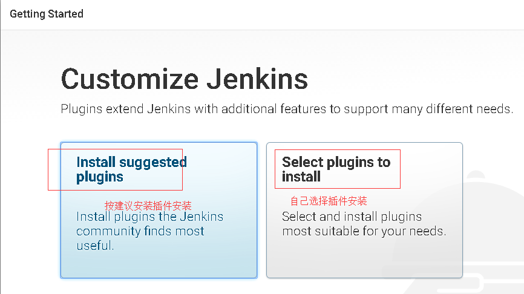Click blank area right of Getting Started title
524x294 pixels.
point(303,14)
